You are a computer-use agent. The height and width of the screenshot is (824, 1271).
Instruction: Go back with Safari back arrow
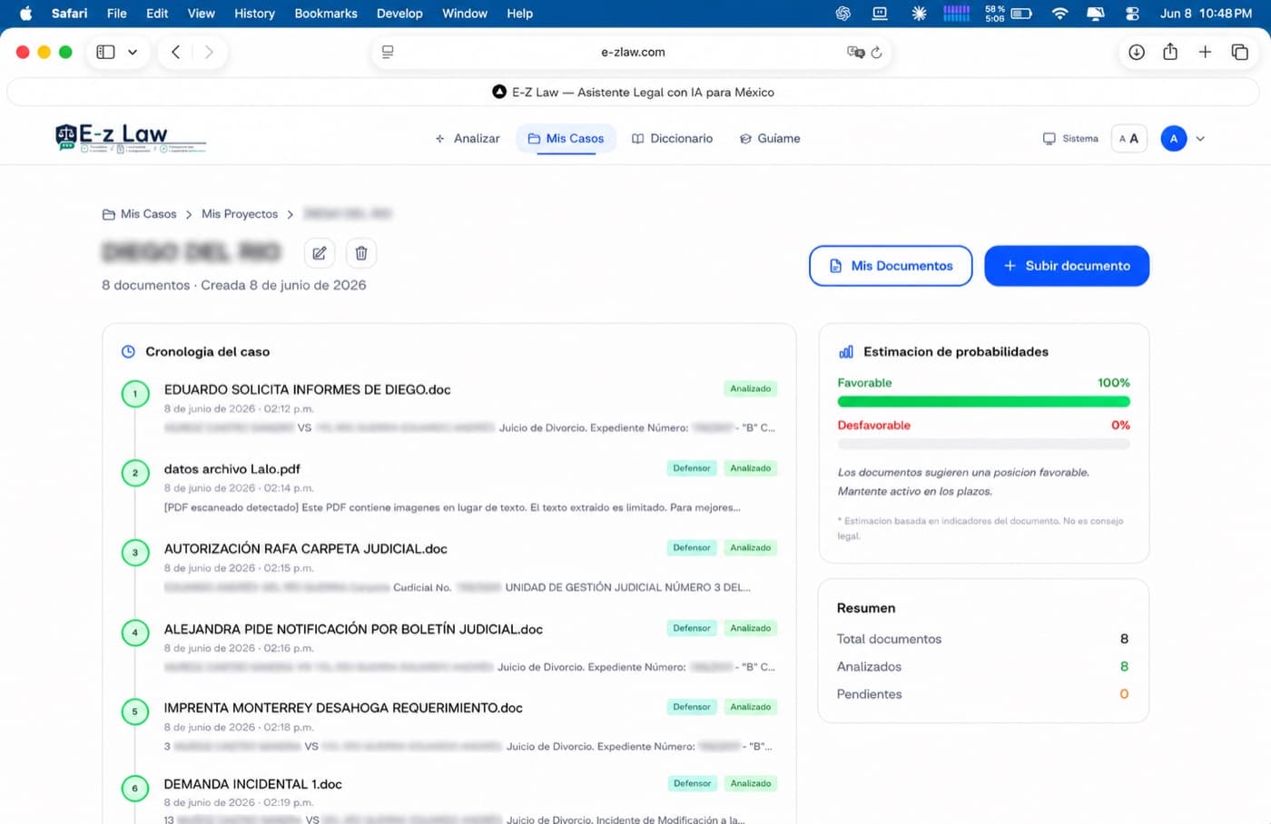tap(175, 52)
